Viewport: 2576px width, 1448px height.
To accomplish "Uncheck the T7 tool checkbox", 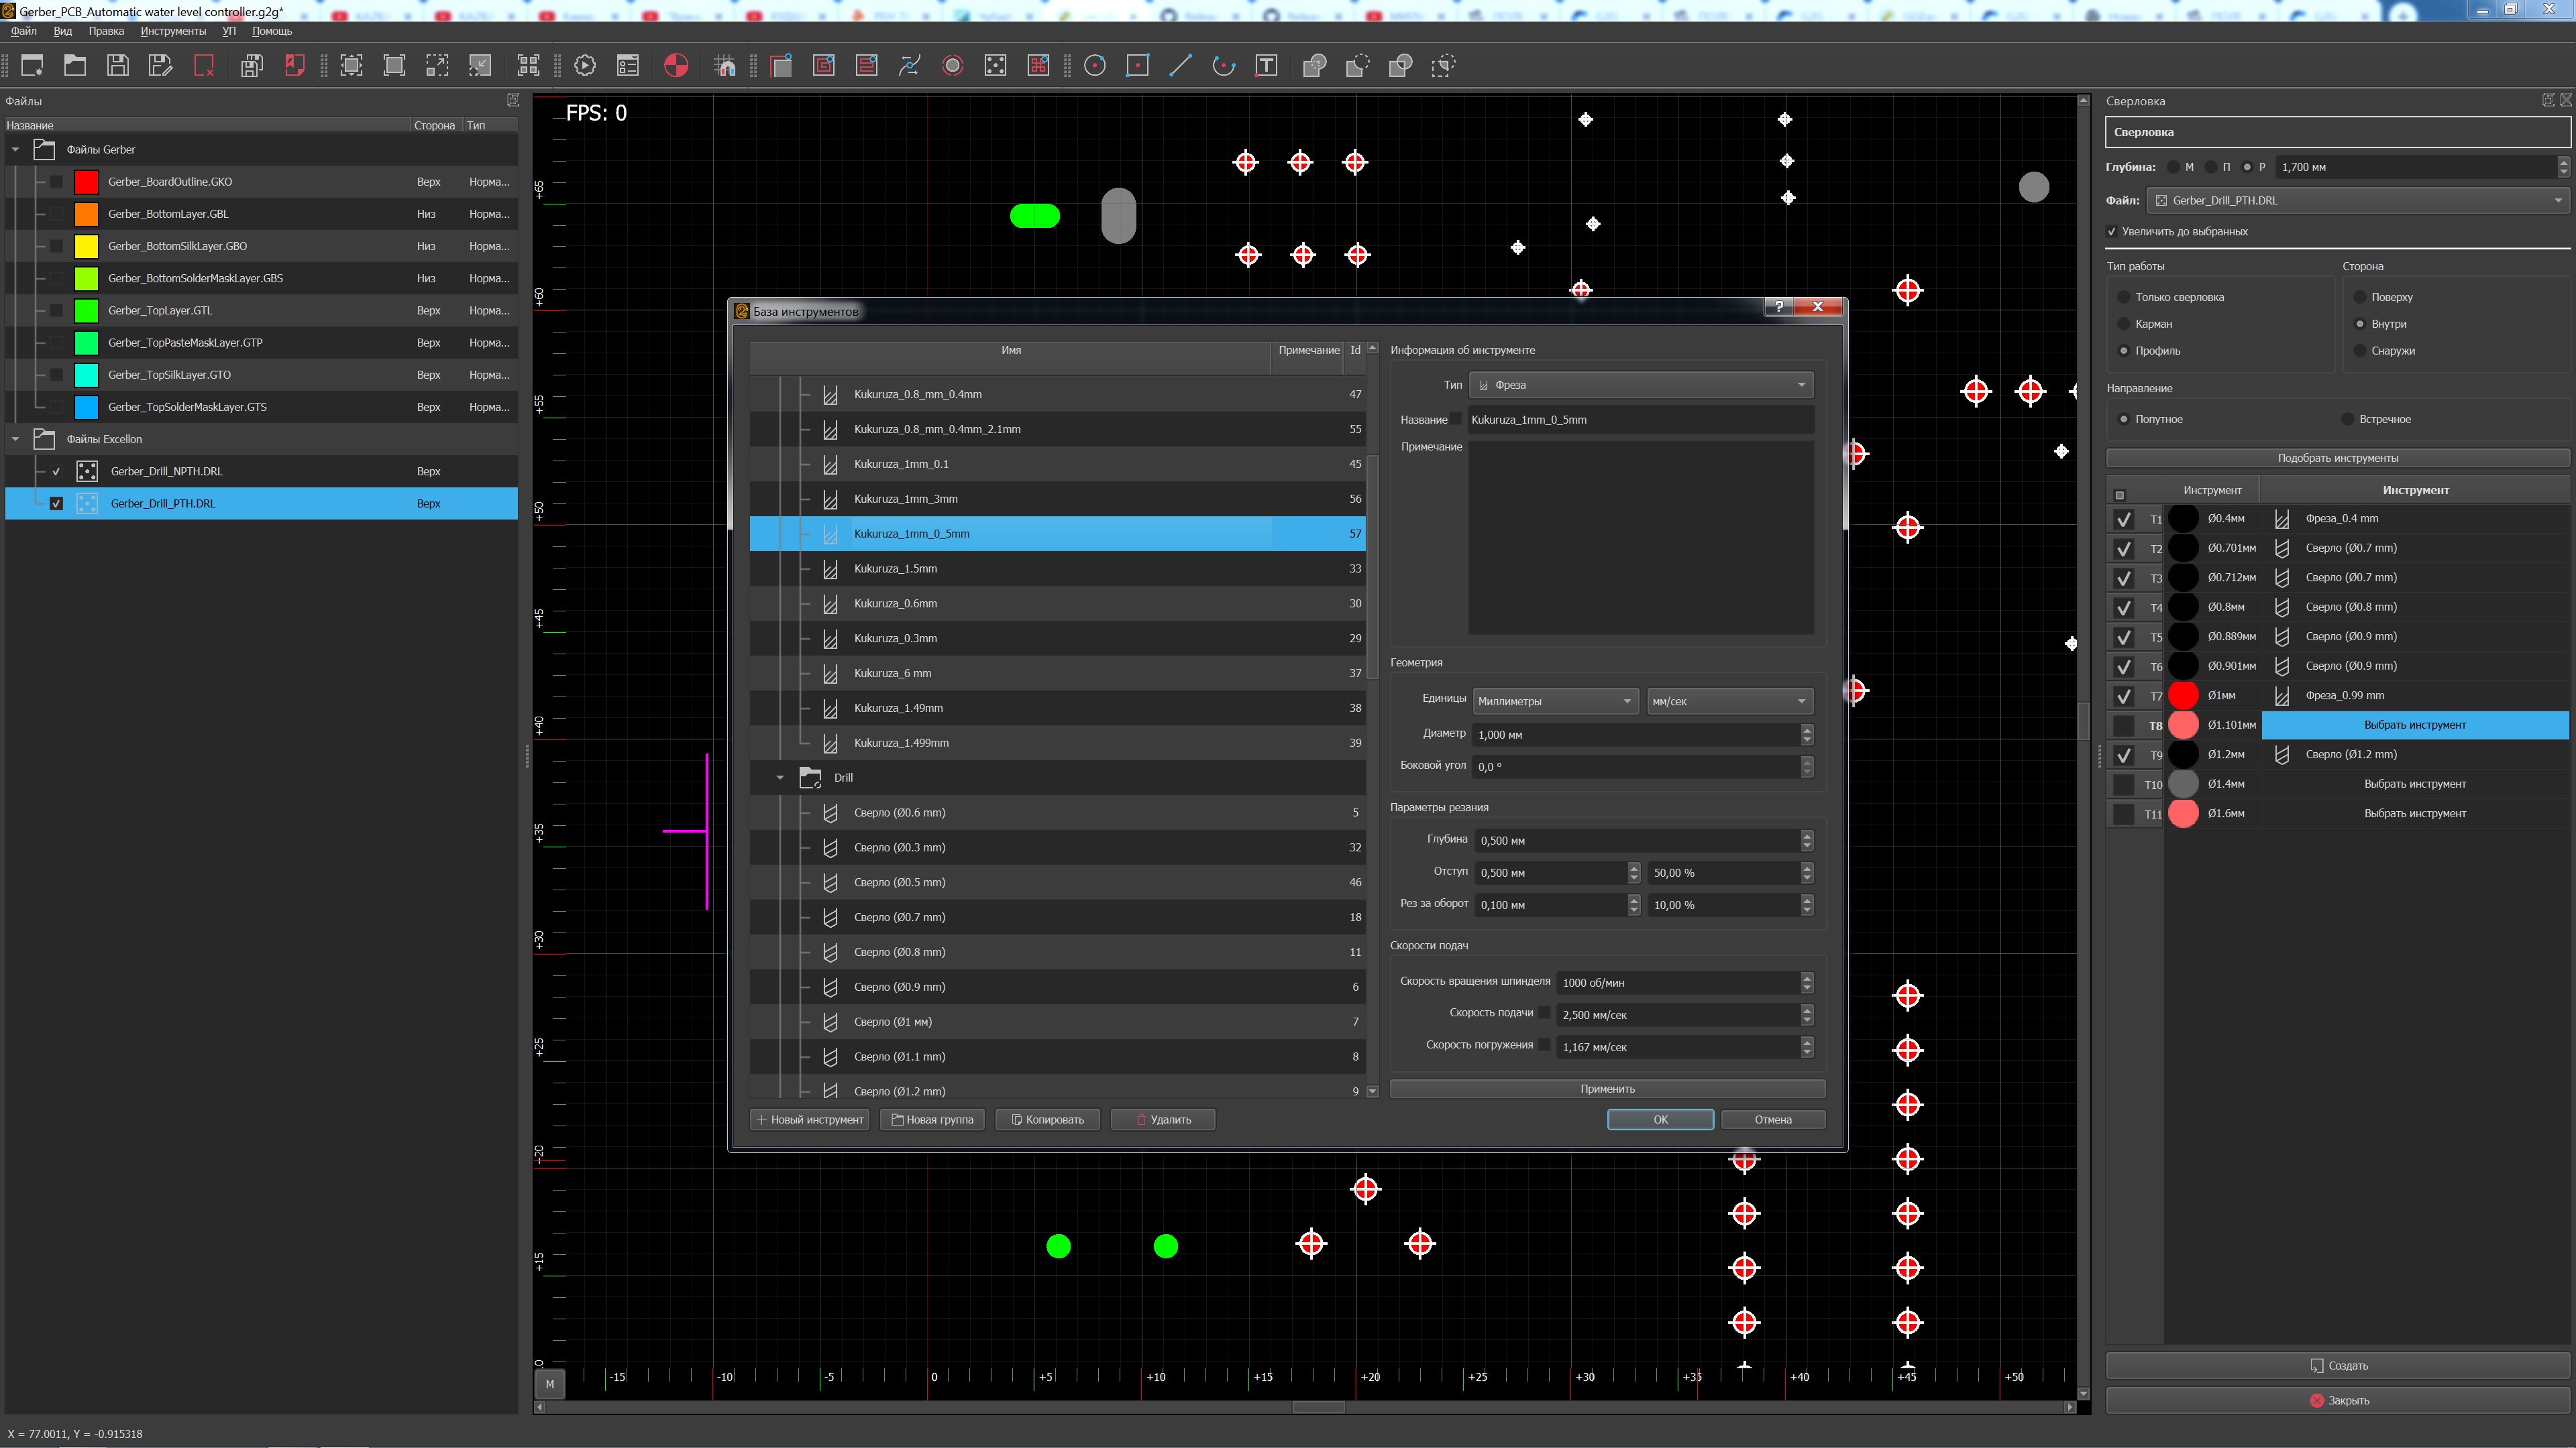I will 2124,696.
